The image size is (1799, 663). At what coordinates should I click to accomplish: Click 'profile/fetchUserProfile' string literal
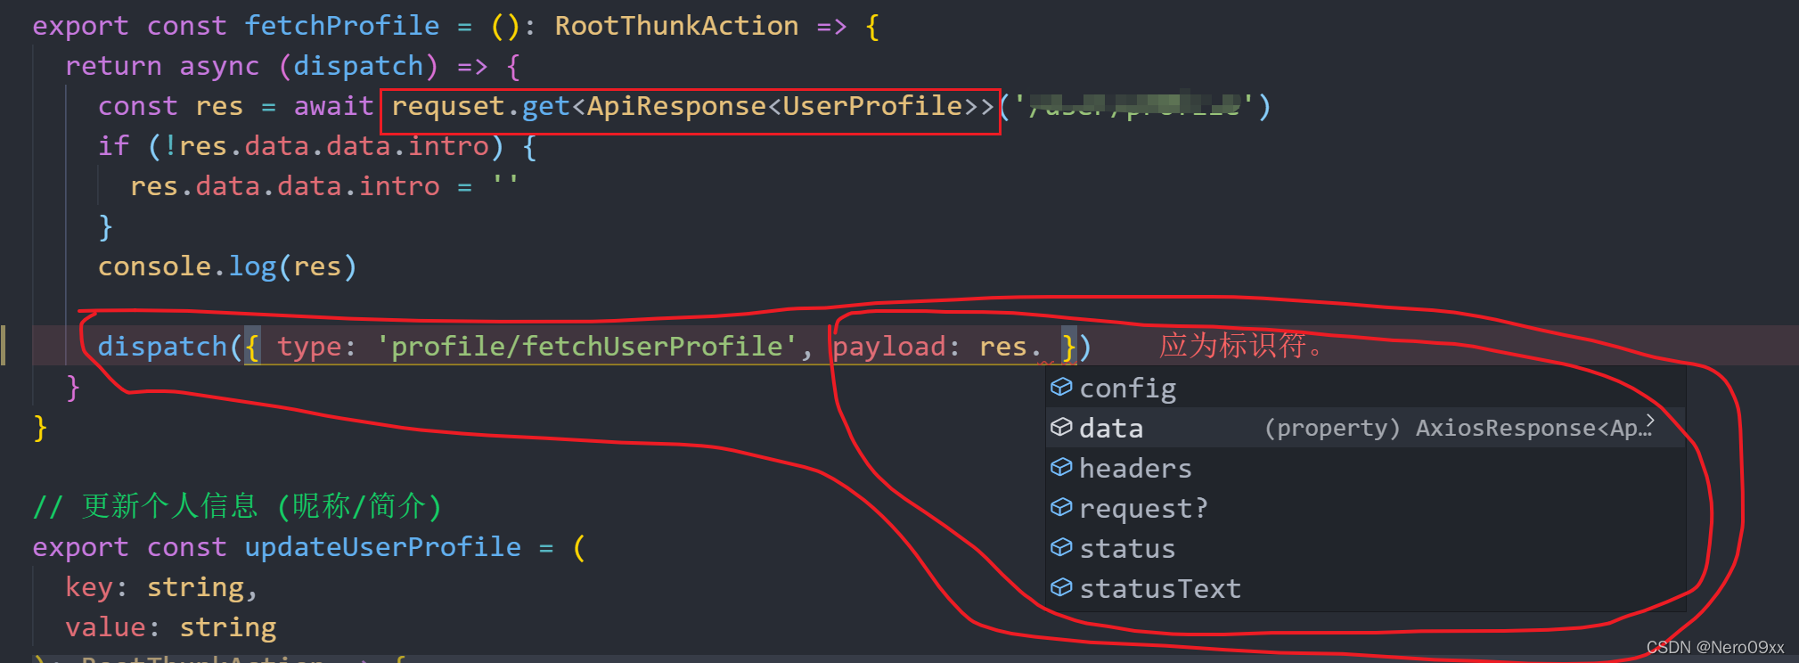click(585, 347)
